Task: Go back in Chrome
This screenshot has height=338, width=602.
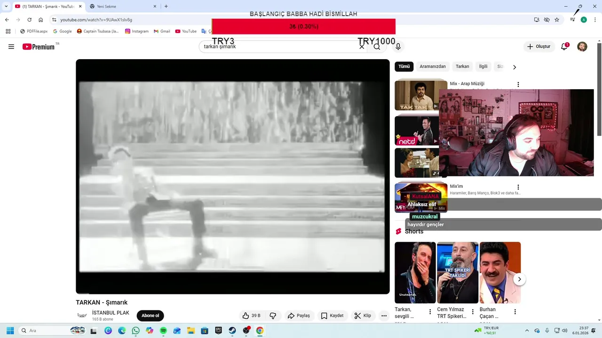Action: coord(7,20)
